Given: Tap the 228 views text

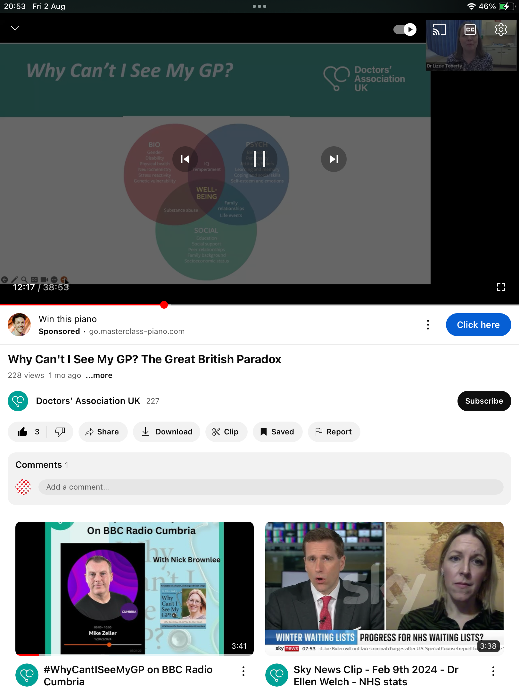Looking at the screenshot, I should coord(26,375).
